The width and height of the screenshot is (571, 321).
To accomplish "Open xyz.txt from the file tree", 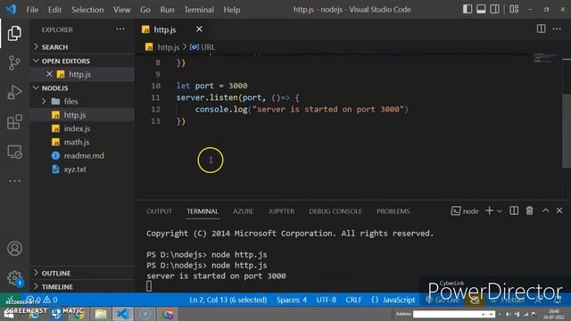I will pyautogui.click(x=82, y=169).
